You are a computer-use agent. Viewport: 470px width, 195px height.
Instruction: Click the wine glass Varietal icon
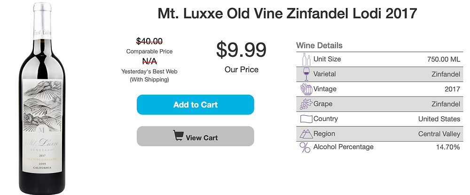point(306,74)
